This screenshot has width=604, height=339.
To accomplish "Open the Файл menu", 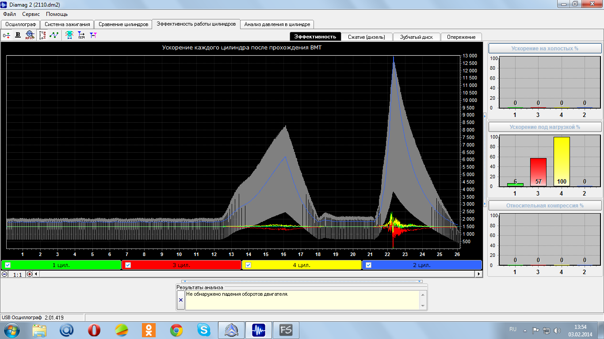I will (x=9, y=14).
